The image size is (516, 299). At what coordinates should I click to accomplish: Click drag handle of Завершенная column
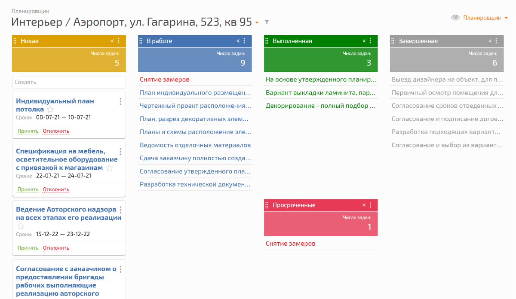[x=393, y=41]
